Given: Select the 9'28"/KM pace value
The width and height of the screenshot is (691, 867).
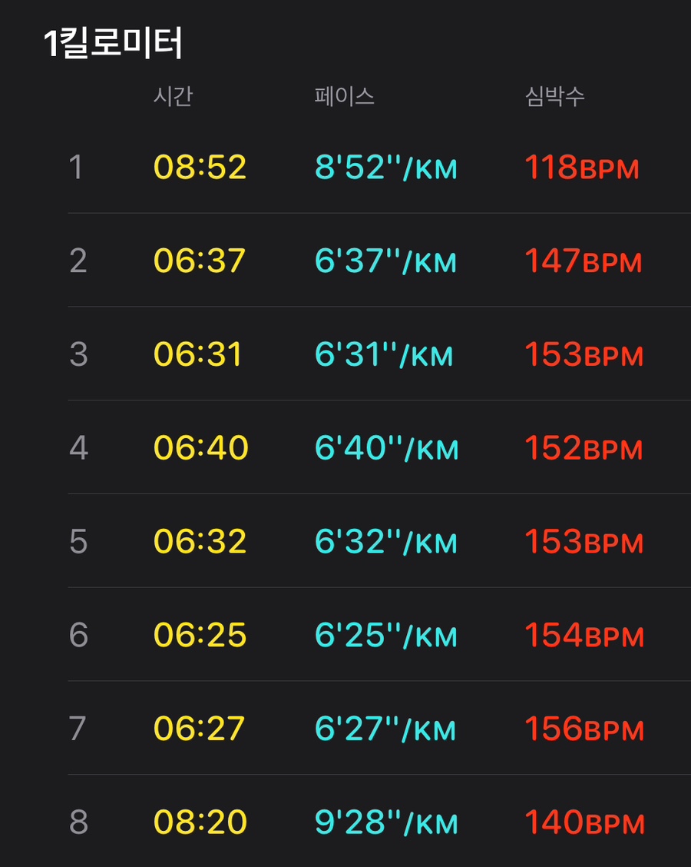Looking at the screenshot, I should tap(387, 821).
